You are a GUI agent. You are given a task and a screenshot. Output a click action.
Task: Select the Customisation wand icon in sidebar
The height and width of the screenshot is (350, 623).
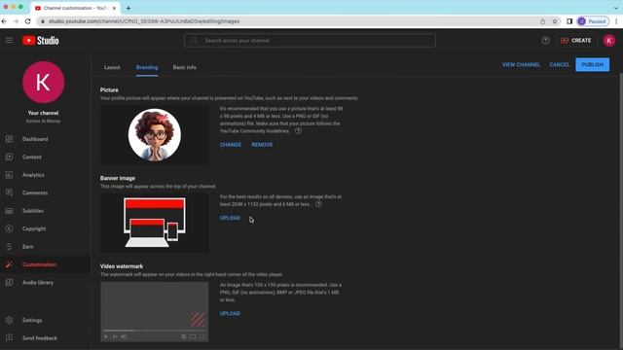pyautogui.click(x=9, y=264)
